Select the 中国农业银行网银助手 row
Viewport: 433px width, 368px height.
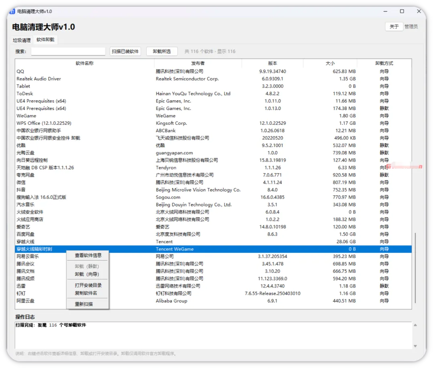[213, 131]
